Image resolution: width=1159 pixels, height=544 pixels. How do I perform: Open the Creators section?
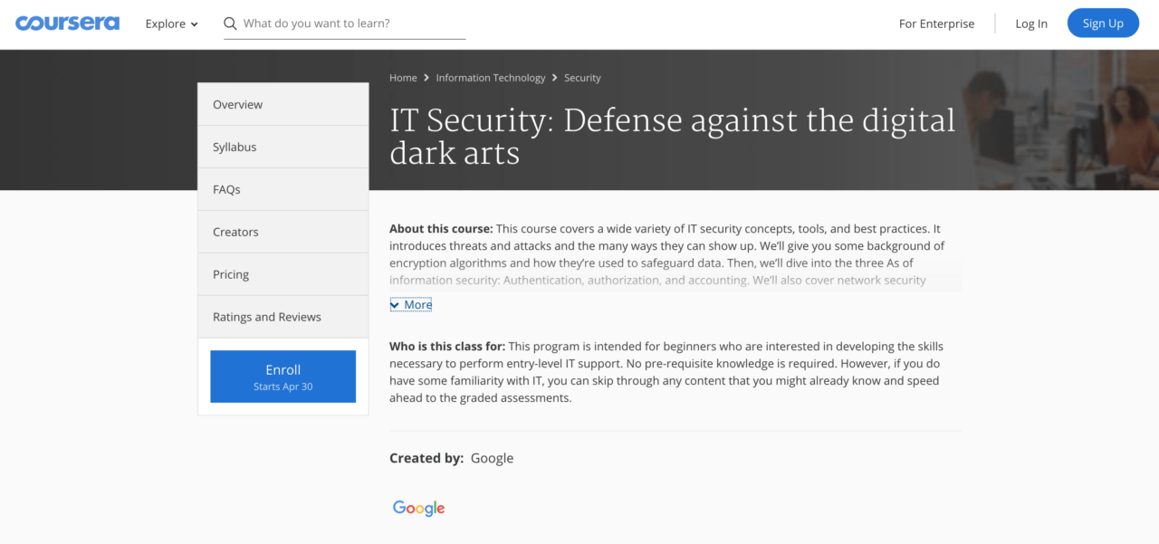[x=283, y=232]
